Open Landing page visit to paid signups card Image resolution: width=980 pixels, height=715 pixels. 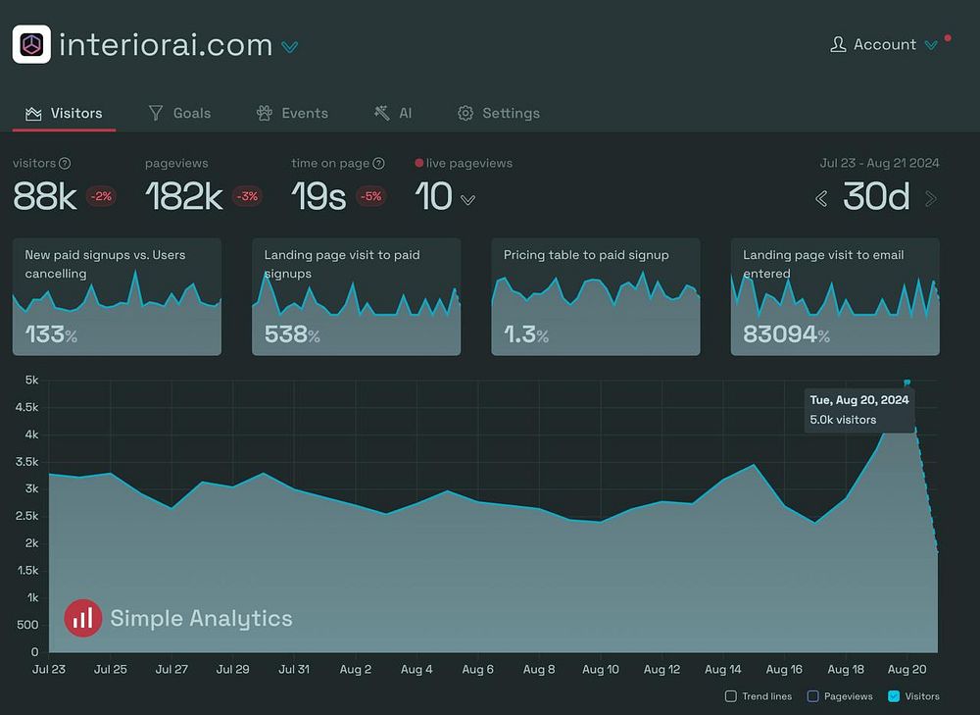point(357,296)
